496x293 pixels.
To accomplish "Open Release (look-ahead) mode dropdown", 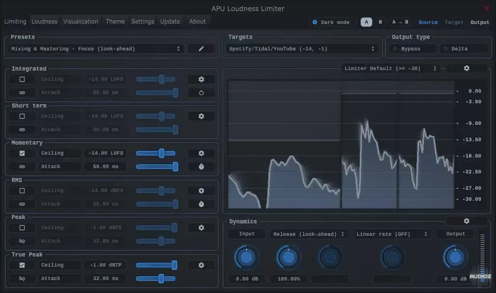I will click(x=309, y=234).
